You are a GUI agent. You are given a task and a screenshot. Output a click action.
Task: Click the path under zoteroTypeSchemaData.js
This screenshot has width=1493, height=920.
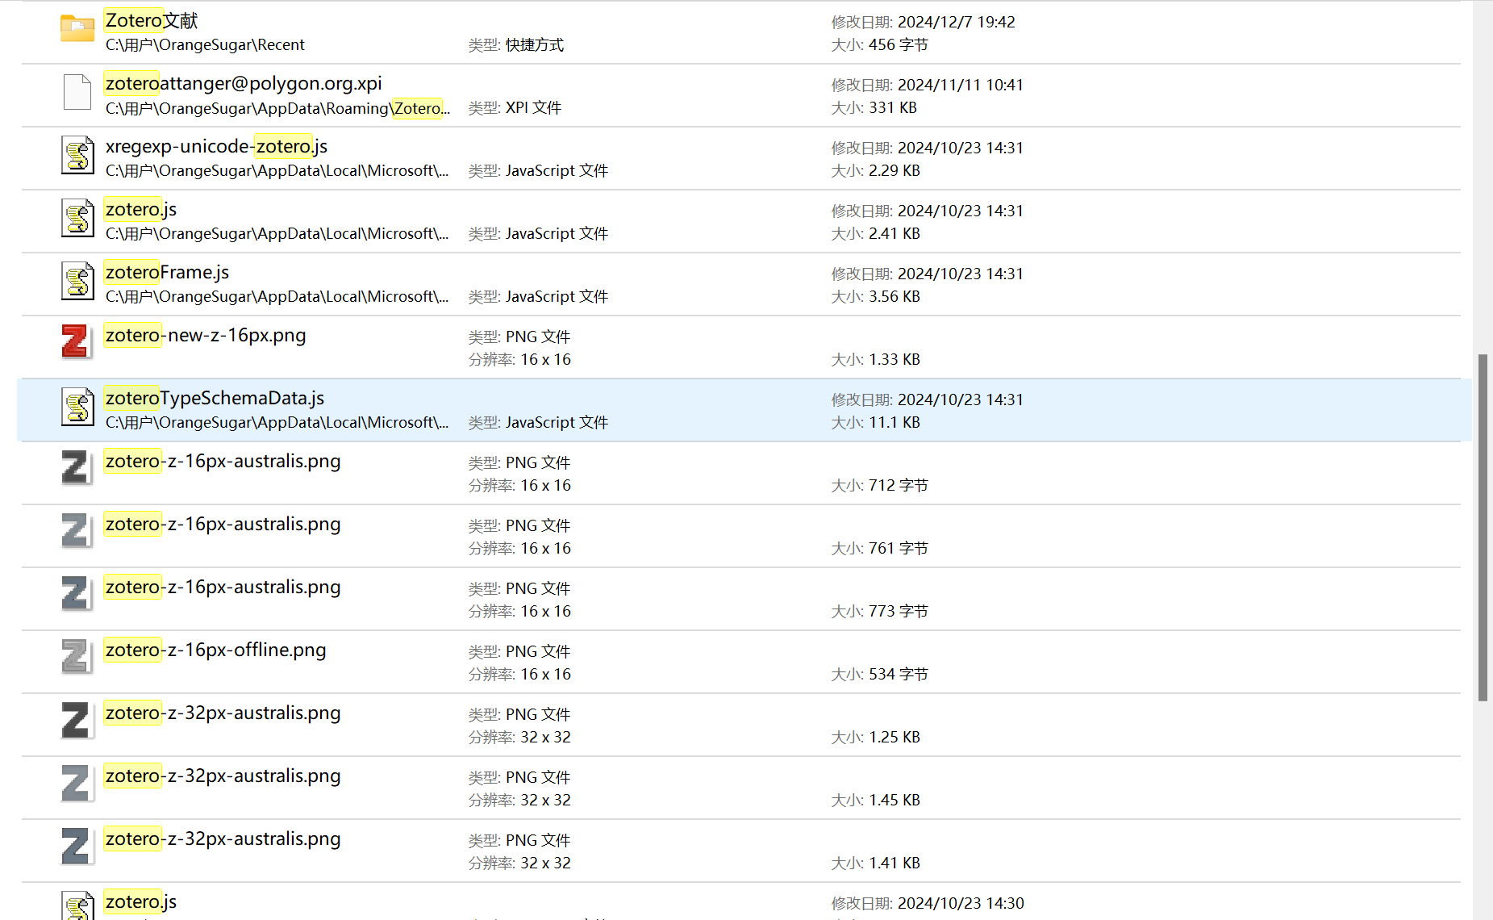(277, 423)
